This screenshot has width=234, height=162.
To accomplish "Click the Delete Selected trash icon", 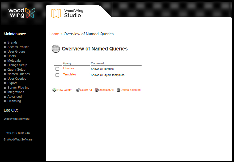I will pos(118,90).
